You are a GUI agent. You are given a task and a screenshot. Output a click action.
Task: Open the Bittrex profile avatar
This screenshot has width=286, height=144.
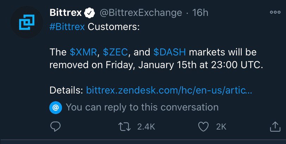click(25, 22)
